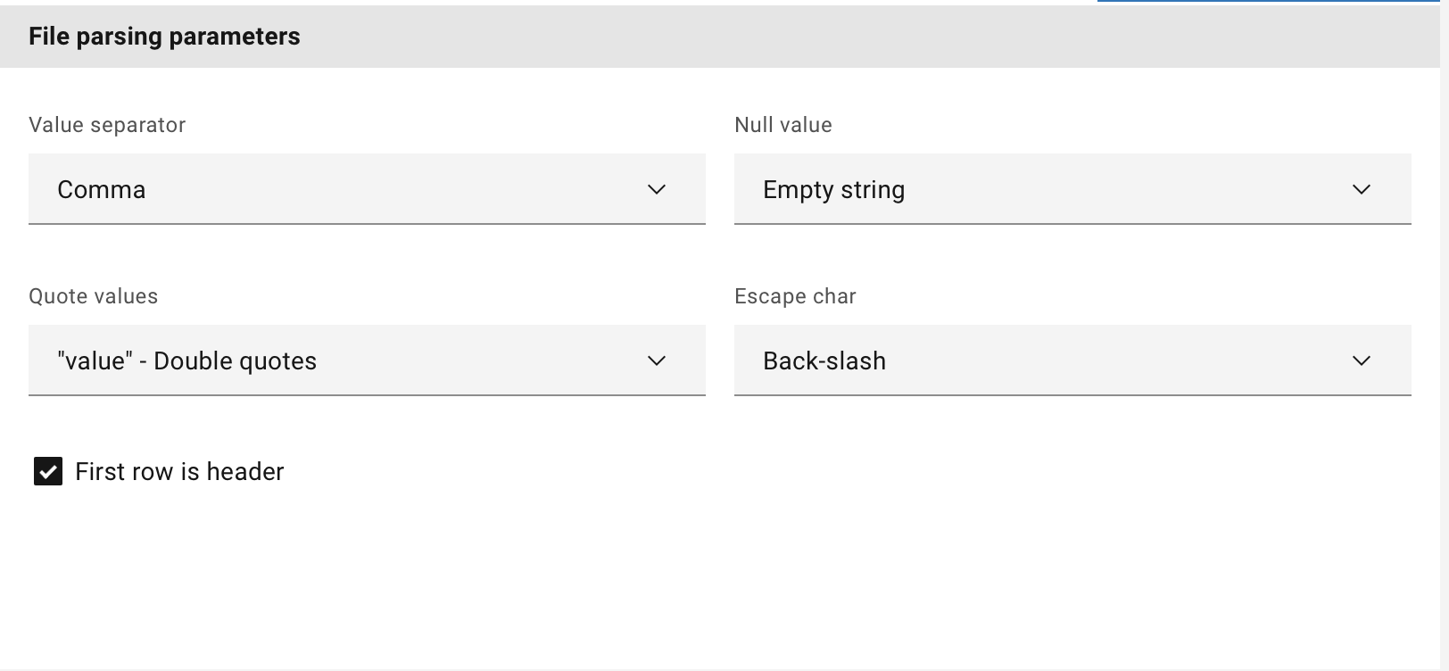Click the Quote values dropdown chevron
The image size is (1449, 671).
click(657, 360)
